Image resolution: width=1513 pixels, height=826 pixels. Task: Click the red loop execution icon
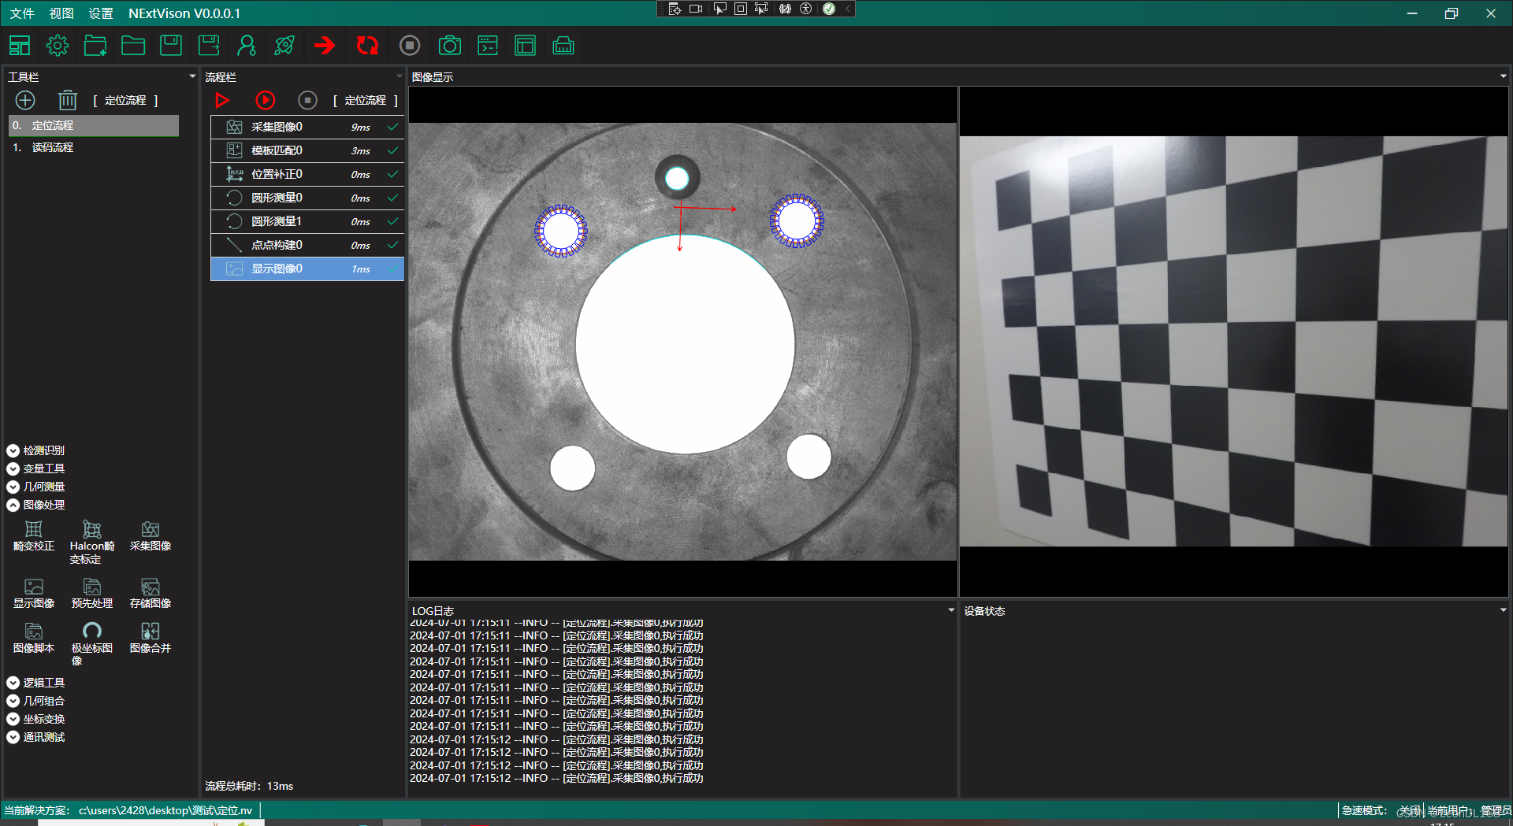[367, 45]
